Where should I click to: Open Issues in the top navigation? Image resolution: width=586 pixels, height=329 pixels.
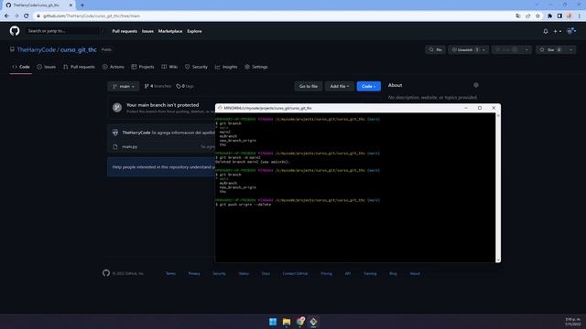(147, 31)
